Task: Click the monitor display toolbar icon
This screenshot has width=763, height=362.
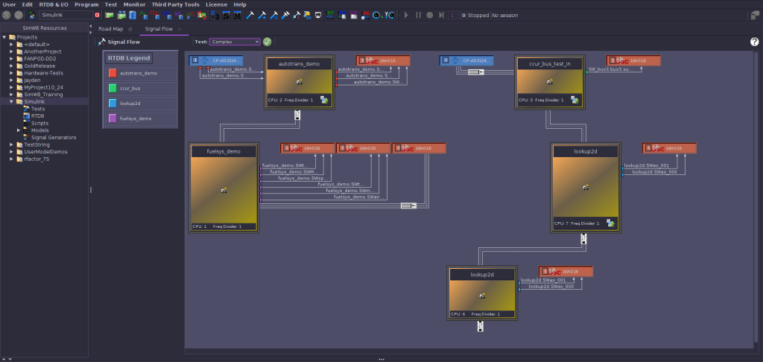Action: (317, 15)
